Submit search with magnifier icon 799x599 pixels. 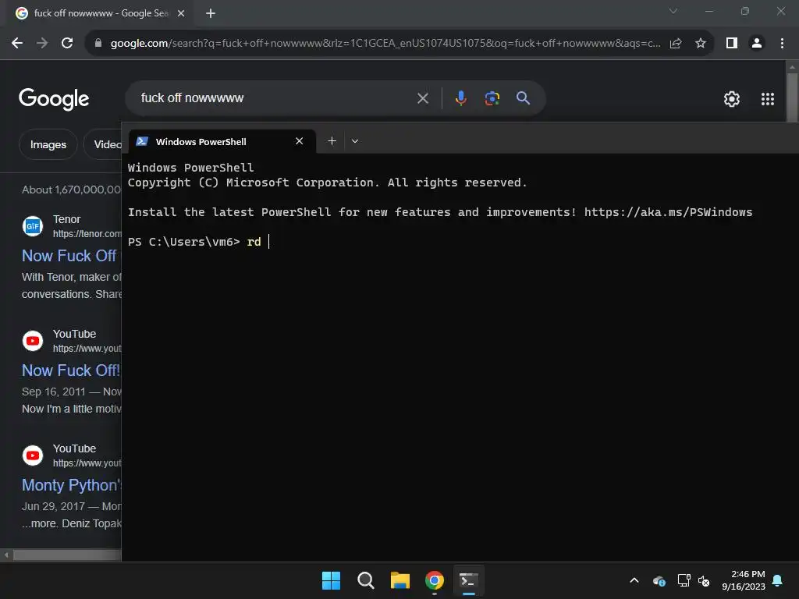pos(524,98)
